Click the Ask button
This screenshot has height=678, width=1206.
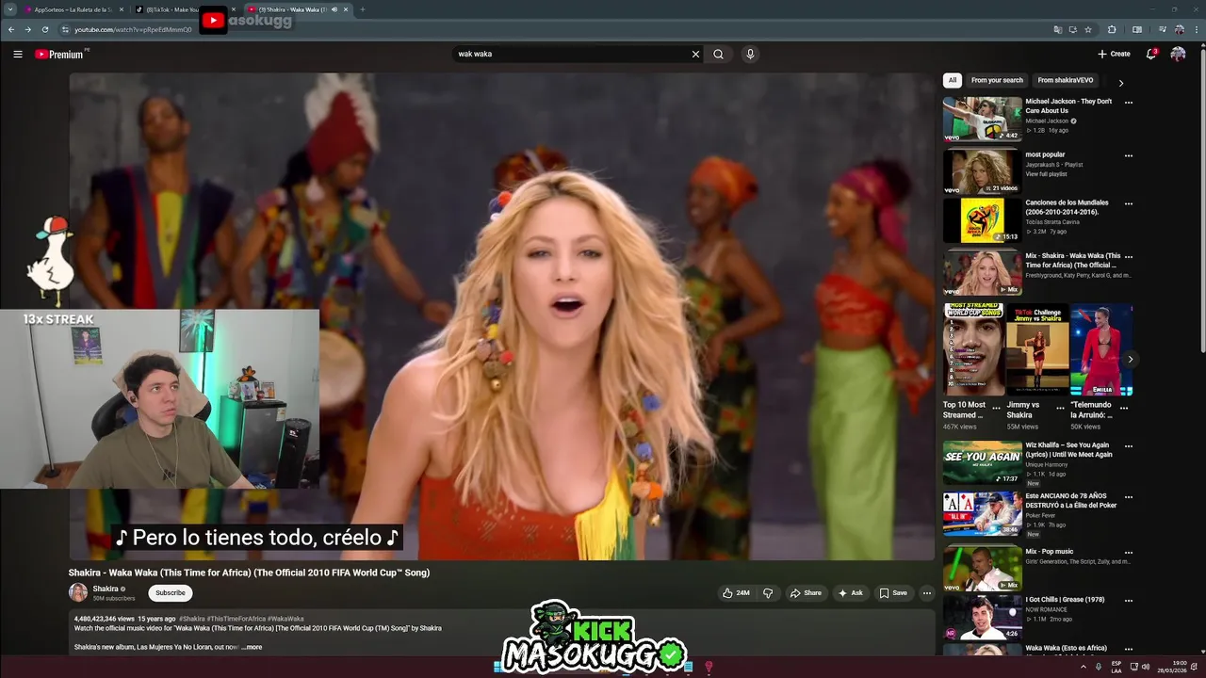tap(850, 593)
